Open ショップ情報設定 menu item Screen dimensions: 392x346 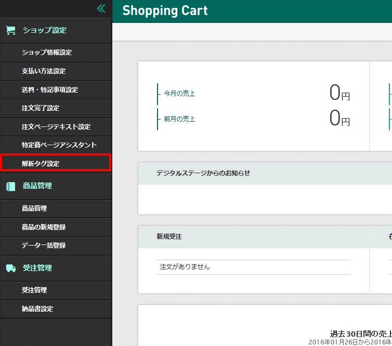coord(56,53)
